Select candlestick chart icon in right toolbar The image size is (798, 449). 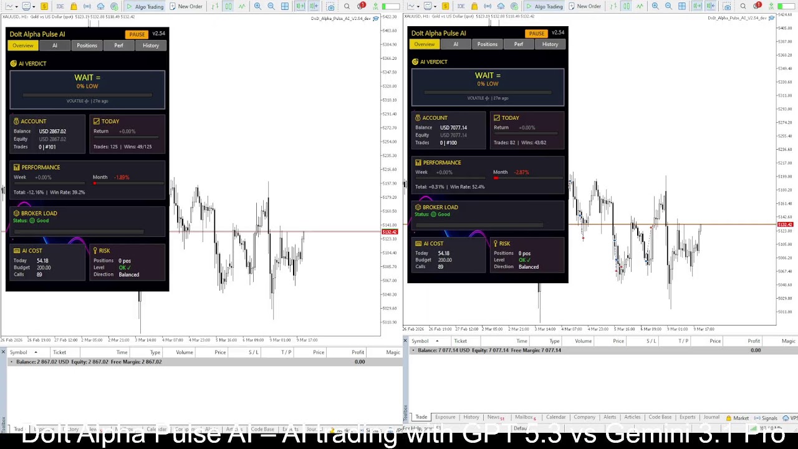click(x=627, y=6)
